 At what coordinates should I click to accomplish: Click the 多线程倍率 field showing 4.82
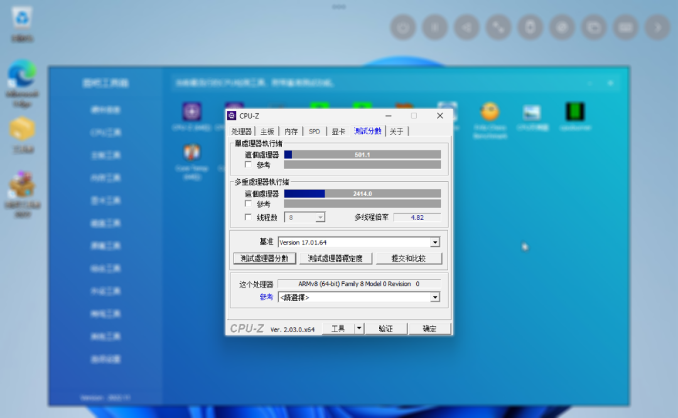coord(417,217)
